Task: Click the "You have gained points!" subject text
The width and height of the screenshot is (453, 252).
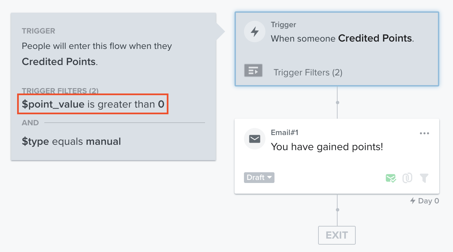Action: point(327,147)
